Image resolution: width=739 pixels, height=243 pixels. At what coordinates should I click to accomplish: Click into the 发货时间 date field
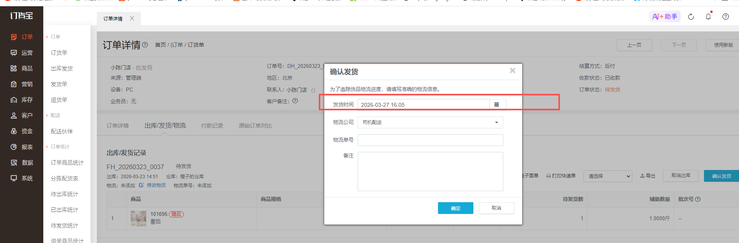423,104
